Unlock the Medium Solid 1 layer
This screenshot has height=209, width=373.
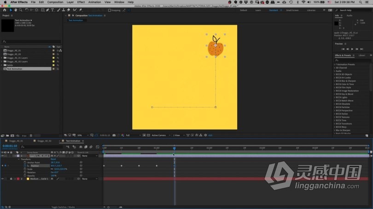pos(11,179)
